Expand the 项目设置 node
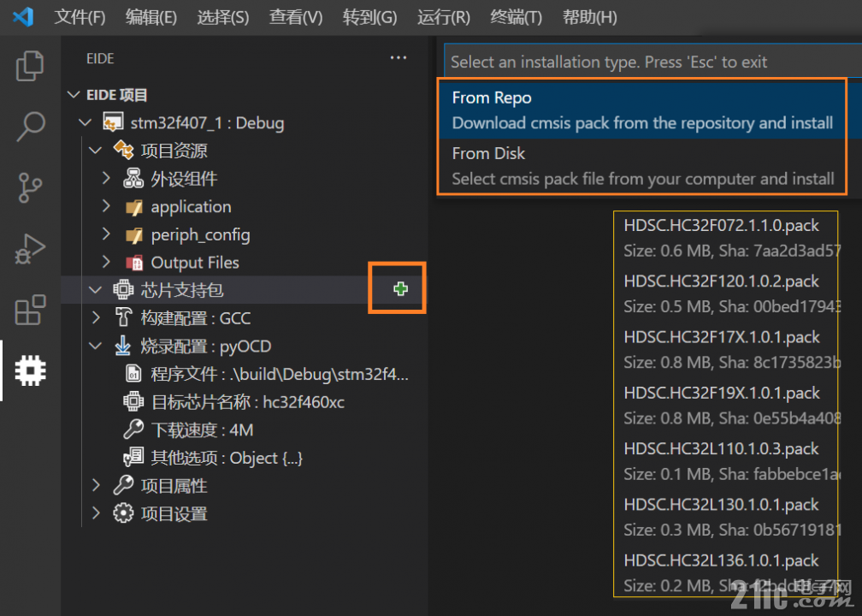Viewport: 862px width, 616px height. 96,513
